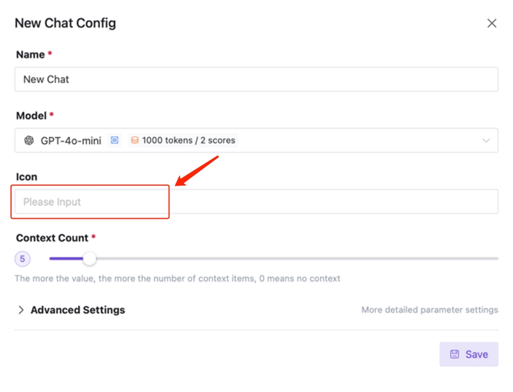Click the Context Count slider handle
Screen dimensions: 513x392
pyautogui.click(x=89, y=258)
